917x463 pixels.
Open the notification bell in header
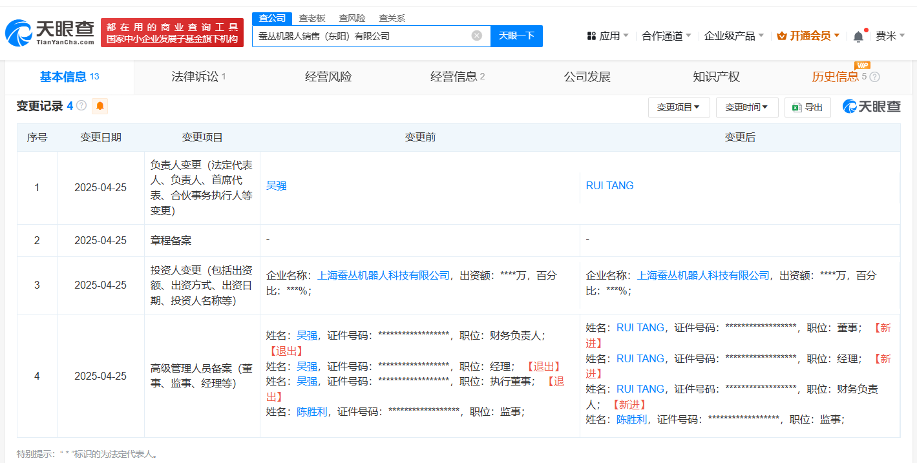click(x=858, y=37)
